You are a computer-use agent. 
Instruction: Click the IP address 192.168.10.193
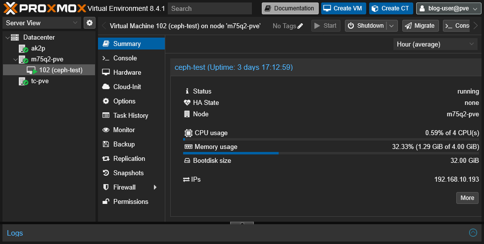pyautogui.click(x=456, y=180)
